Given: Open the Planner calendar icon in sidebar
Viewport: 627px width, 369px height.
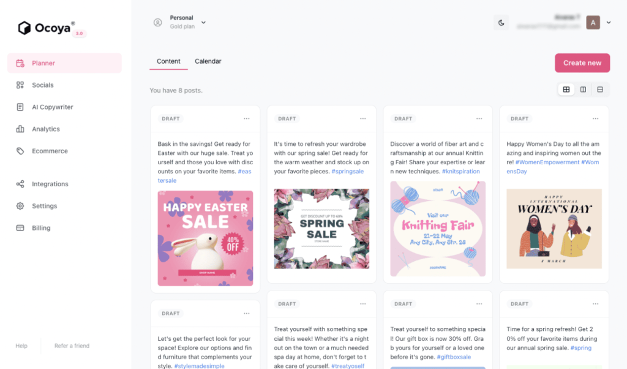Looking at the screenshot, I should pos(20,63).
